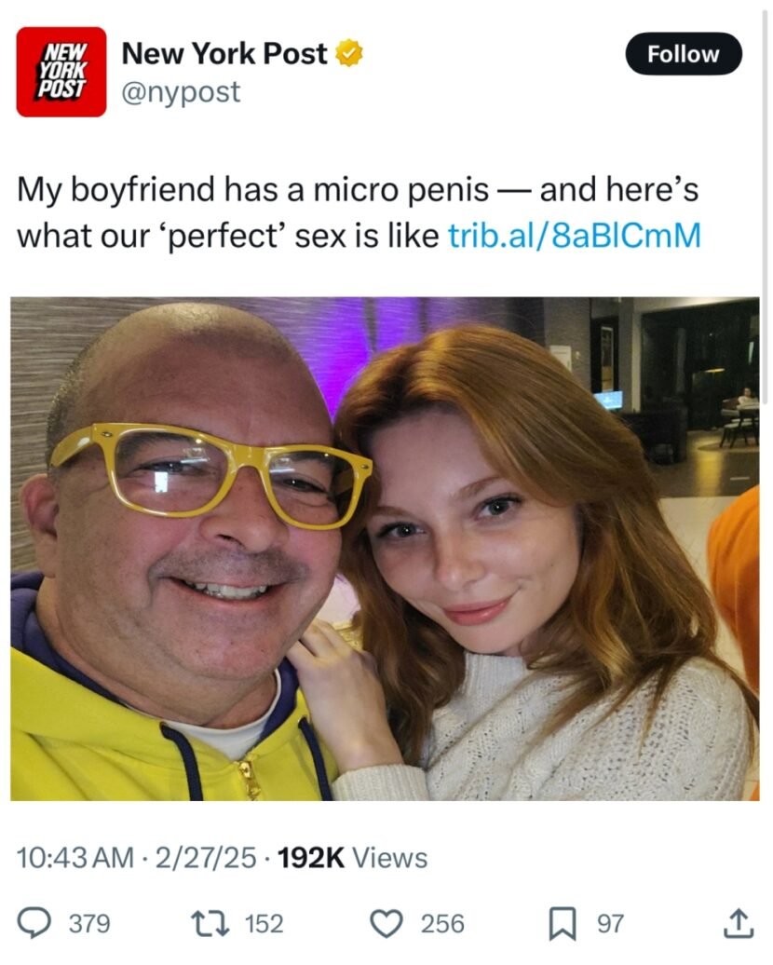This screenshot has height=965, width=773.
Task: Like the post with the heart icon
Action: click(x=385, y=923)
